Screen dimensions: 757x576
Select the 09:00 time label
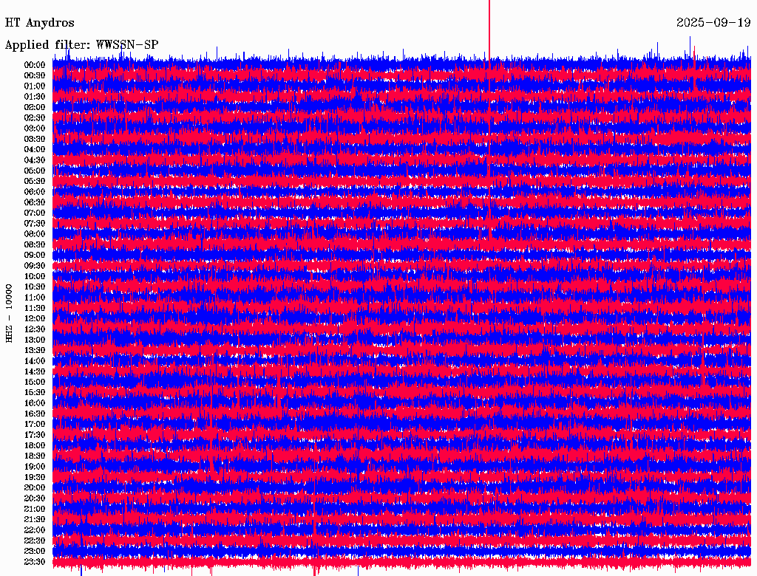[x=35, y=255]
